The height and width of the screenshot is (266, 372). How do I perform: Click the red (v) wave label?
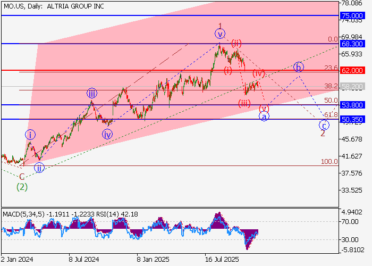(x=264, y=109)
